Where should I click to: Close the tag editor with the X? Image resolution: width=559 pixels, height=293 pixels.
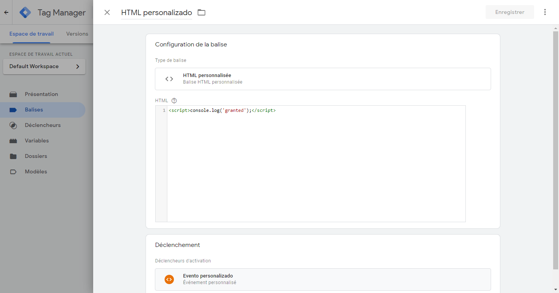tap(107, 12)
